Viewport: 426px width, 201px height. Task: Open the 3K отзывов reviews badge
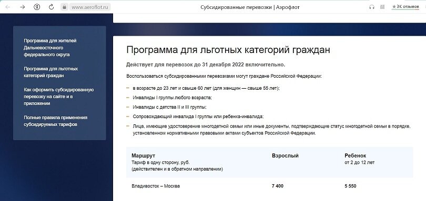point(405,6)
